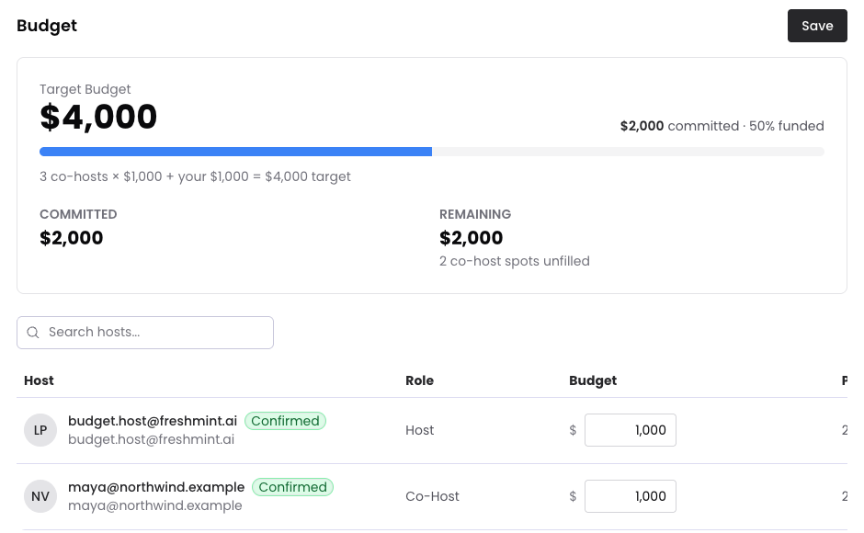Screen dimensions: 864x533
Task: Click the Co-Host role cell
Action: tap(433, 496)
